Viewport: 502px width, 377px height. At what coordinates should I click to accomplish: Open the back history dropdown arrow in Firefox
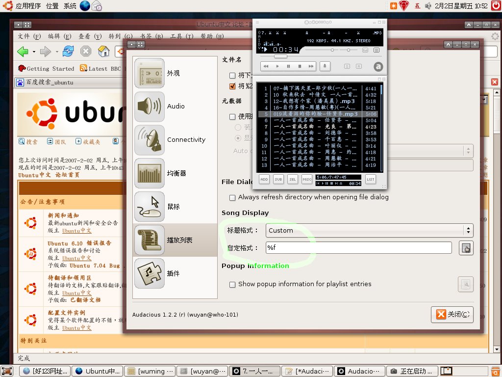34,51
